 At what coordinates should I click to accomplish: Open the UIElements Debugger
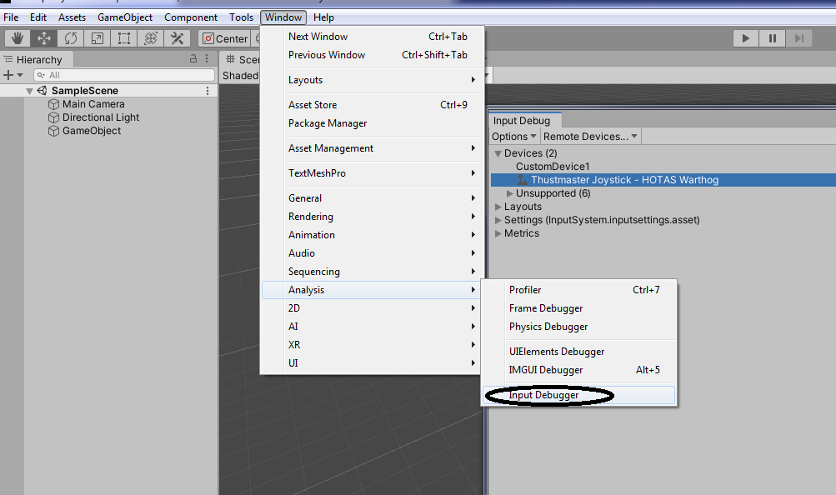pos(579,352)
